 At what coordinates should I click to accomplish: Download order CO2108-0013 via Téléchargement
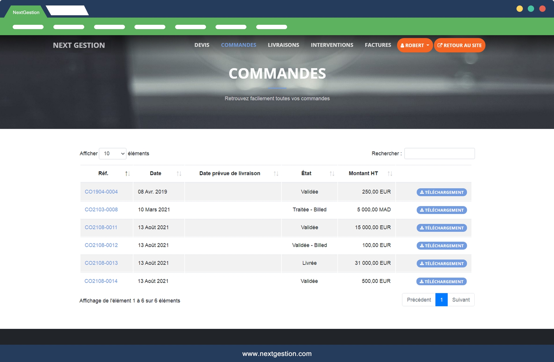(x=441, y=263)
